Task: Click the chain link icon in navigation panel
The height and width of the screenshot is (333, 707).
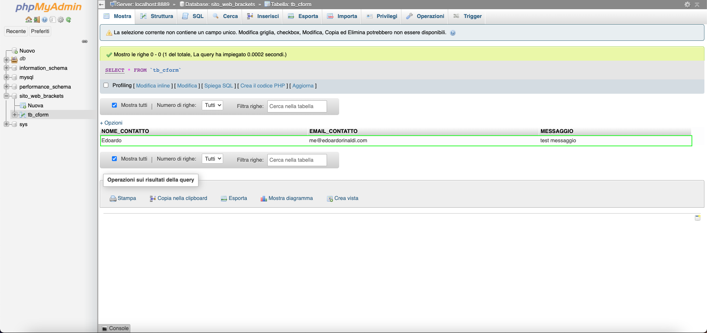Action: point(85,42)
